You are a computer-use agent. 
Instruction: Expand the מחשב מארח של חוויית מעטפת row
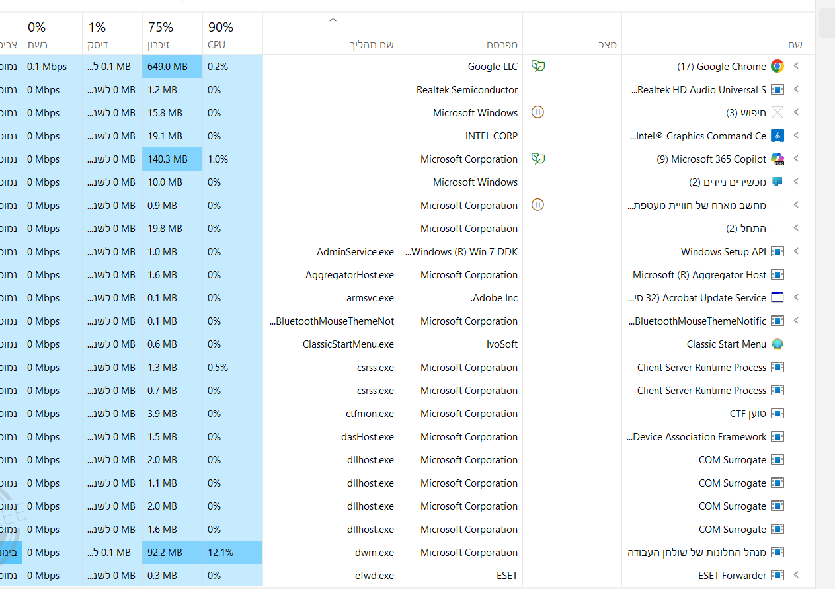[796, 205]
